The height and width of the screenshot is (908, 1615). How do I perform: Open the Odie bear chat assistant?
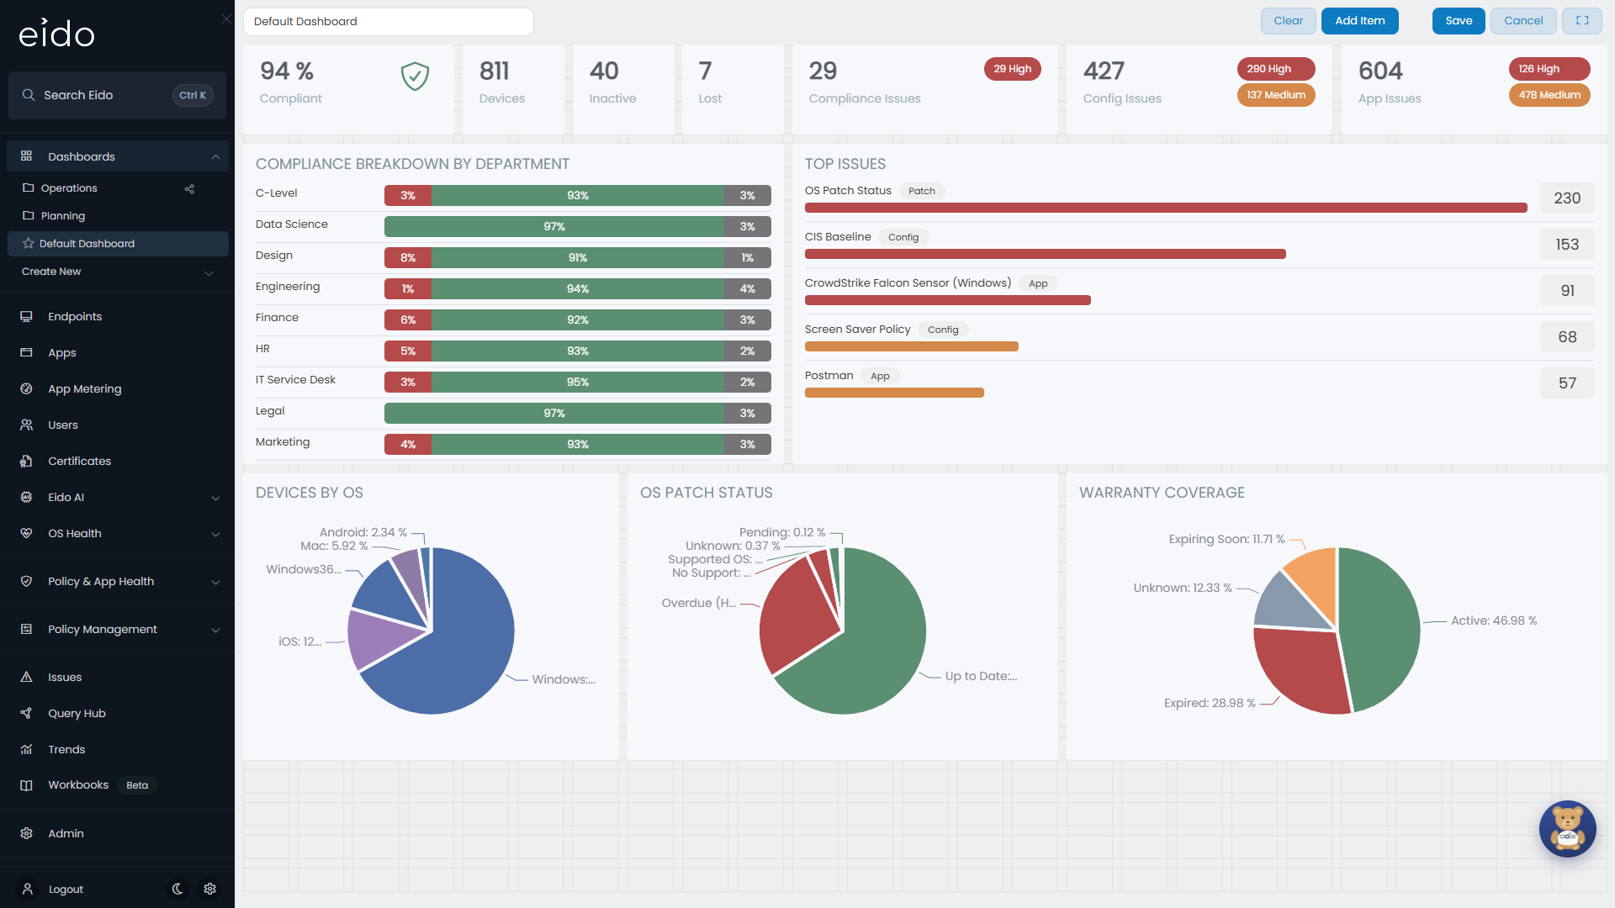[x=1567, y=829]
